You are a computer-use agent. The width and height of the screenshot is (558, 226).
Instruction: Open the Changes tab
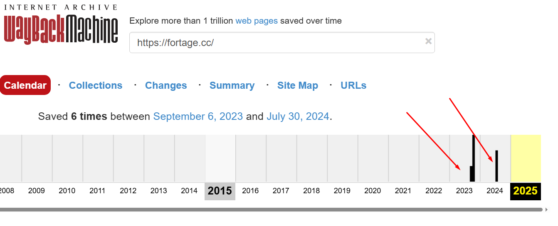pyautogui.click(x=166, y=85)
